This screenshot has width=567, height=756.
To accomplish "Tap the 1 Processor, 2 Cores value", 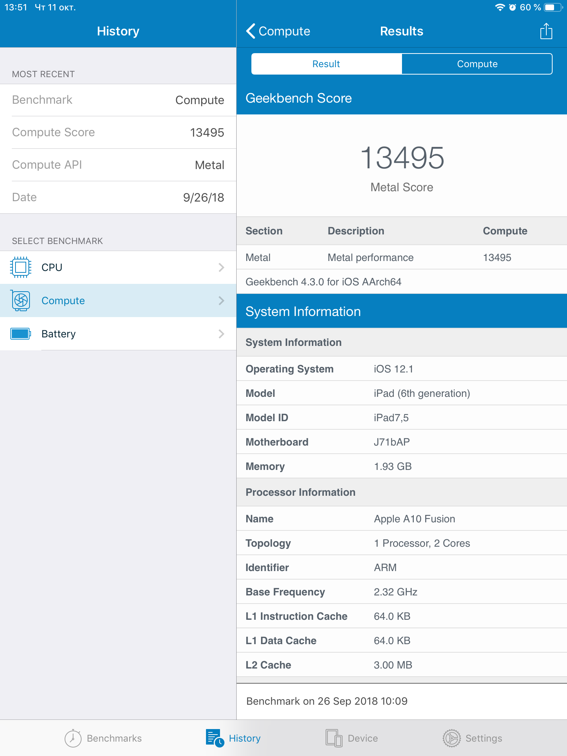I will 422,543.
